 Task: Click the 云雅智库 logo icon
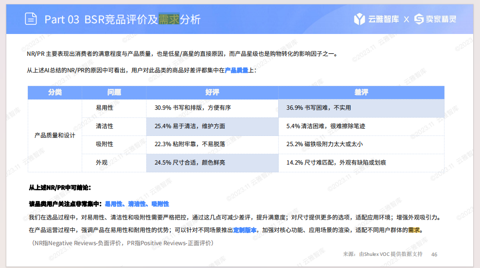(x=359, y=19)
